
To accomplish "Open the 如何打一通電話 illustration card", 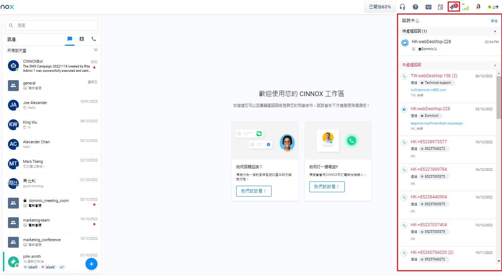I will click(x=338, y=140).
